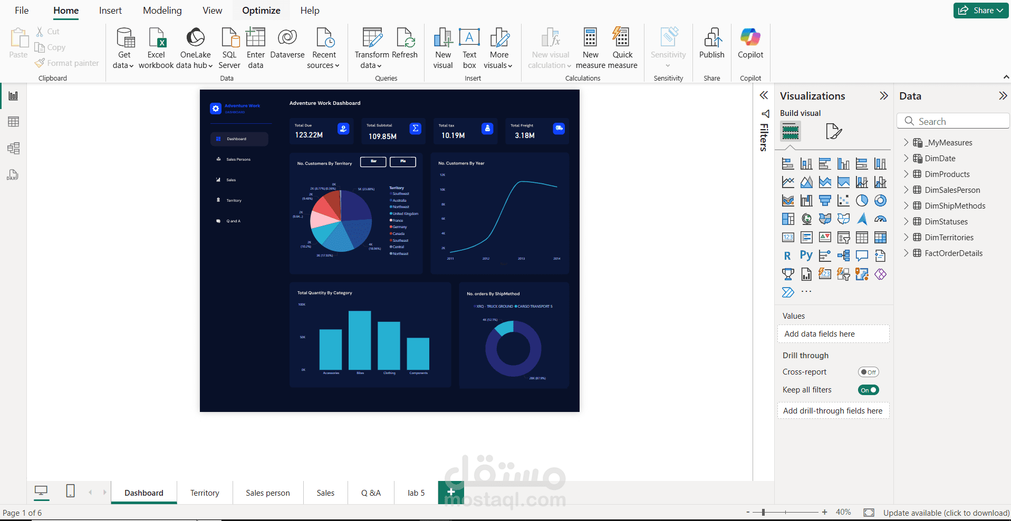This screenshot has height=521, width=1011.
Task: Refresh the data model
Action: coord(405,43)
